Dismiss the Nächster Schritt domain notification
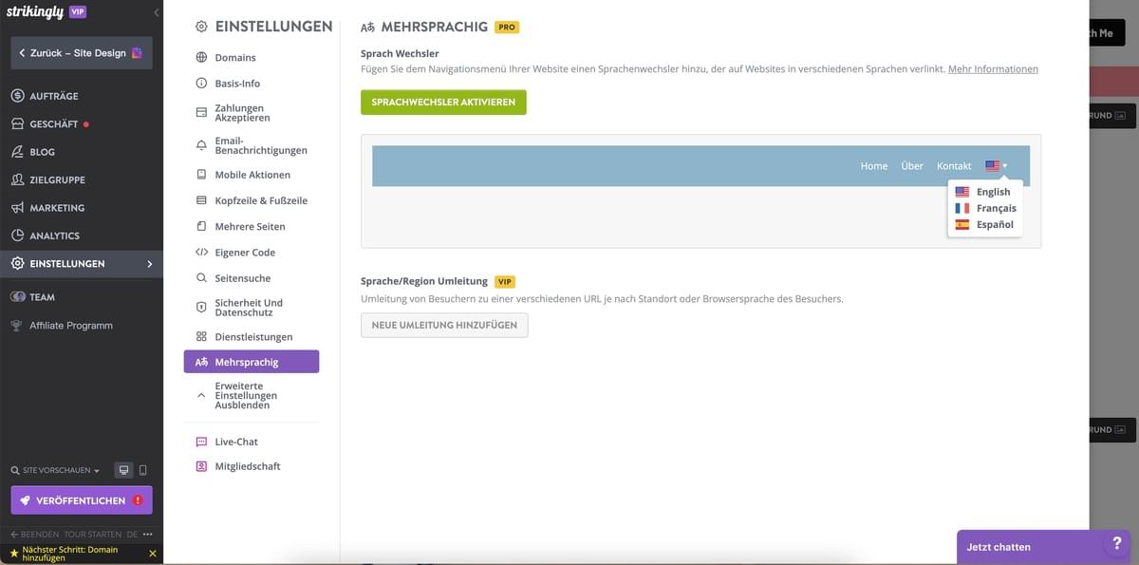 click(x=152, y=553)
